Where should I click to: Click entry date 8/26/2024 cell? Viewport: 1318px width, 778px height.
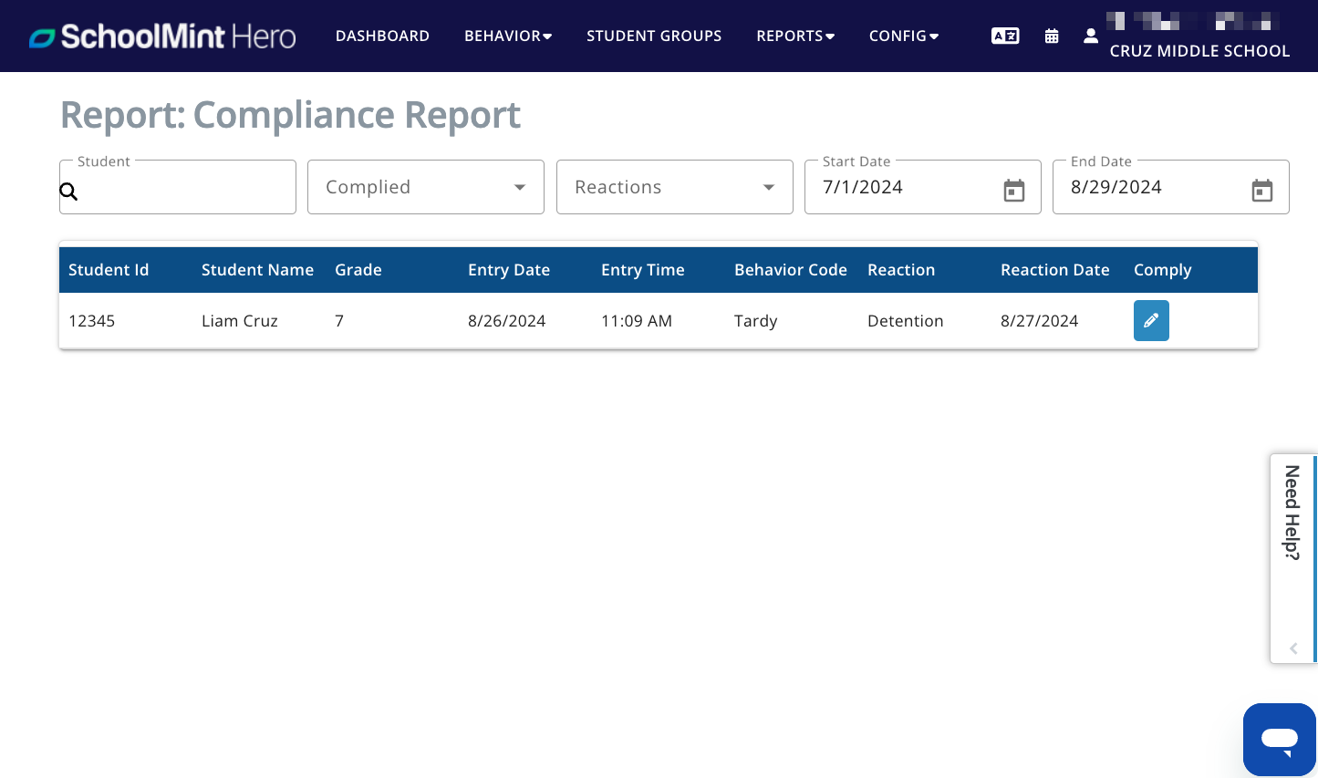pyautogui.click(x=507, y=321)
